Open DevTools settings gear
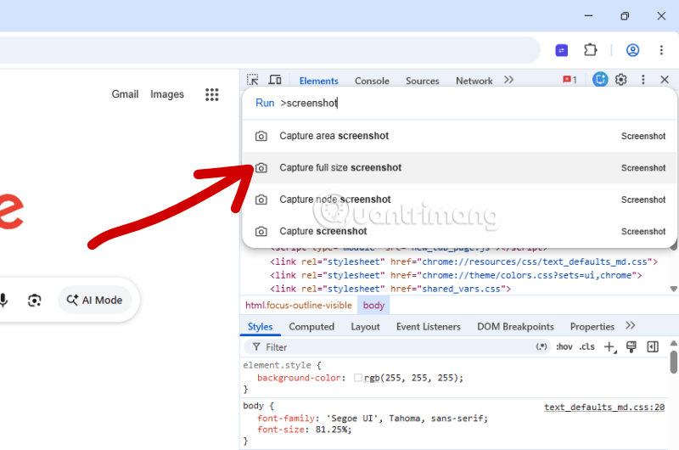This screenshot has width=679, height=450. point(621,80)
